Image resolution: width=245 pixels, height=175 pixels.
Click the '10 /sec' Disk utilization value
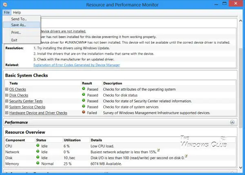click(x=69, y=158)
